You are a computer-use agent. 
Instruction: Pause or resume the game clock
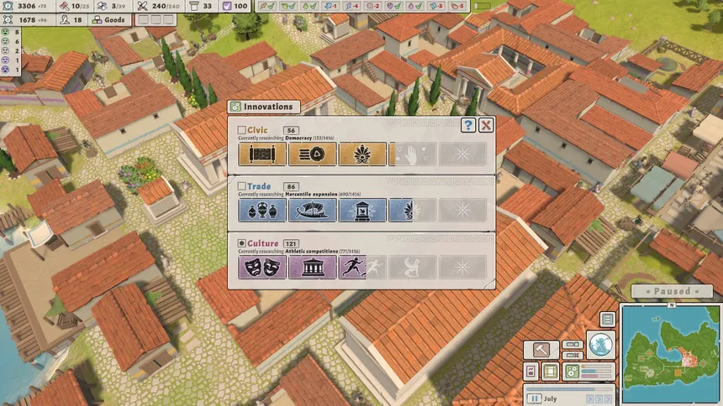tap(534, 398)
